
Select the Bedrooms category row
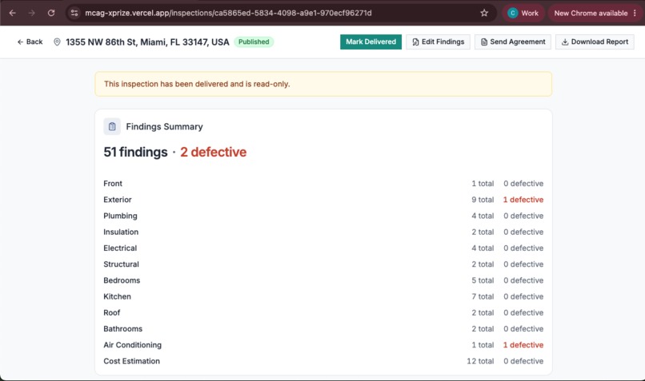tap(323, 280)
